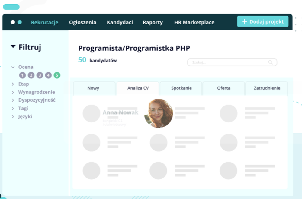Click the white dot logo in the navbar

(12, 22)
